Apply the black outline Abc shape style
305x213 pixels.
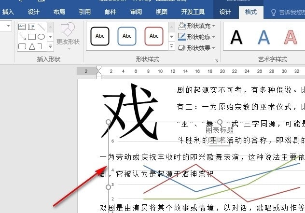(x=100, y=36)
